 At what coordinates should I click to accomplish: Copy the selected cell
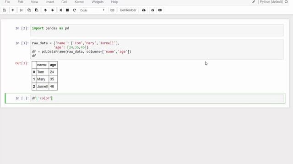point(29,10)
